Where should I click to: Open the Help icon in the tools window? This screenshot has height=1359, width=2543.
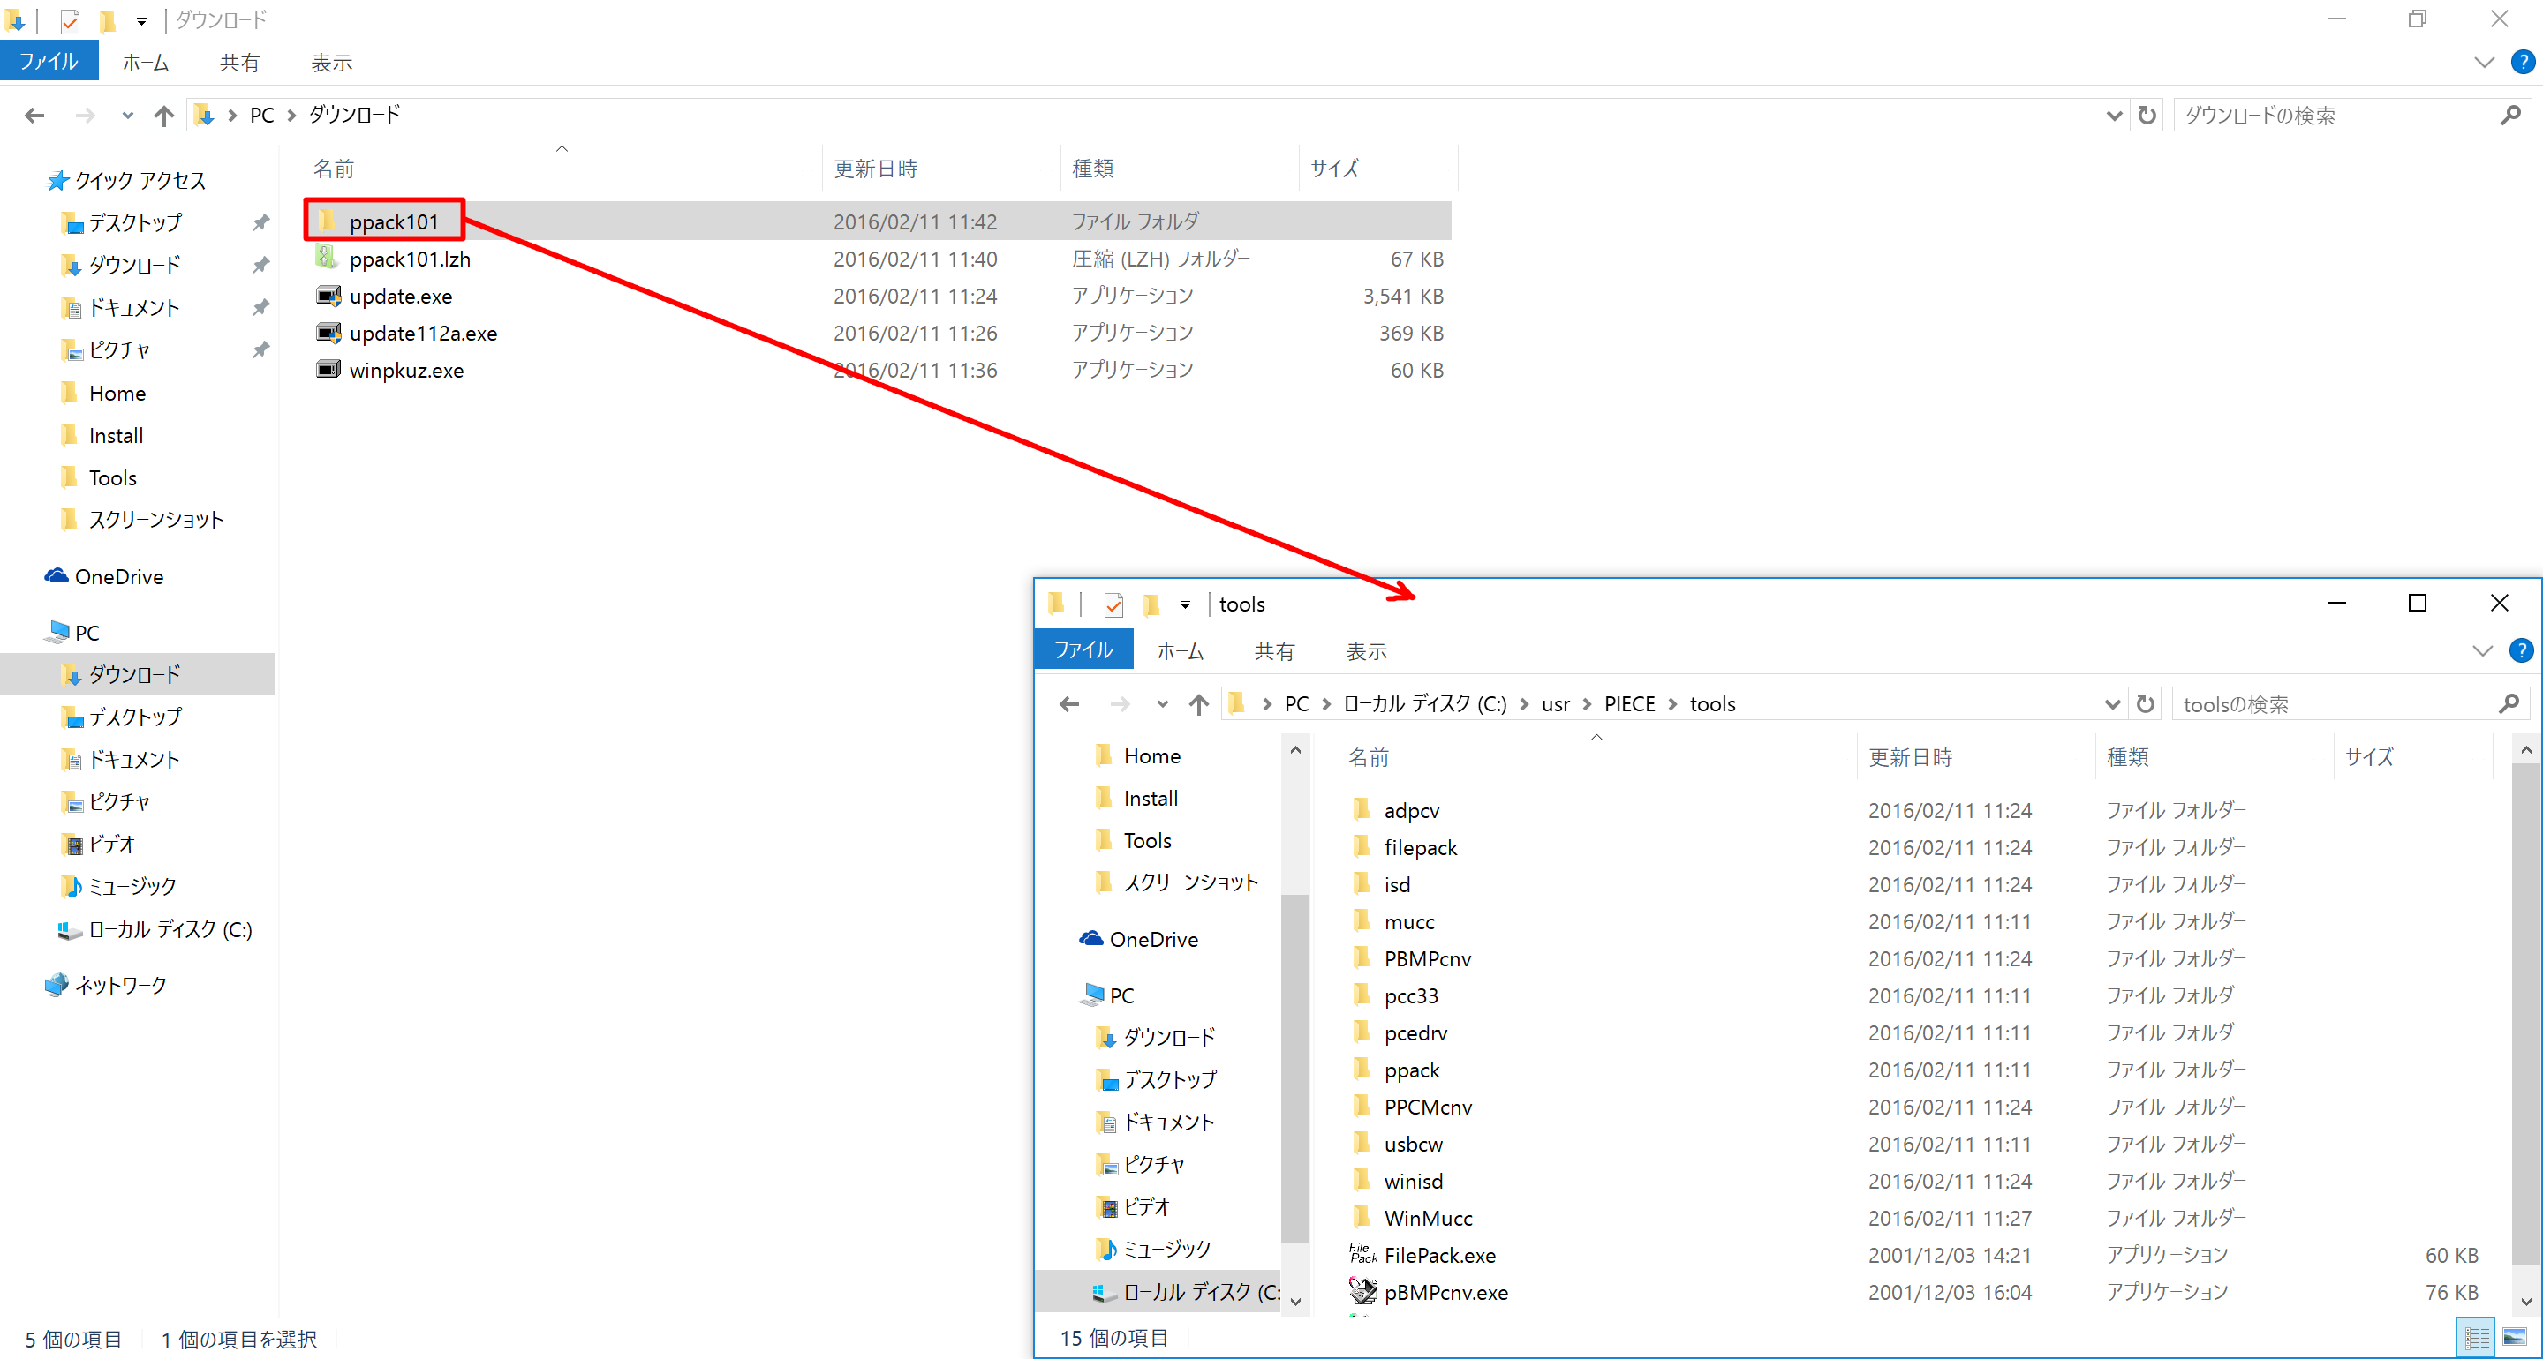2520,650
